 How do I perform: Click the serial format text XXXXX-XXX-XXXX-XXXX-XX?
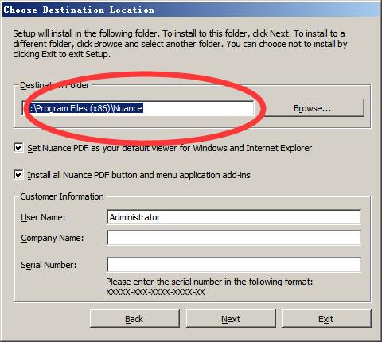tap(155, 292)
